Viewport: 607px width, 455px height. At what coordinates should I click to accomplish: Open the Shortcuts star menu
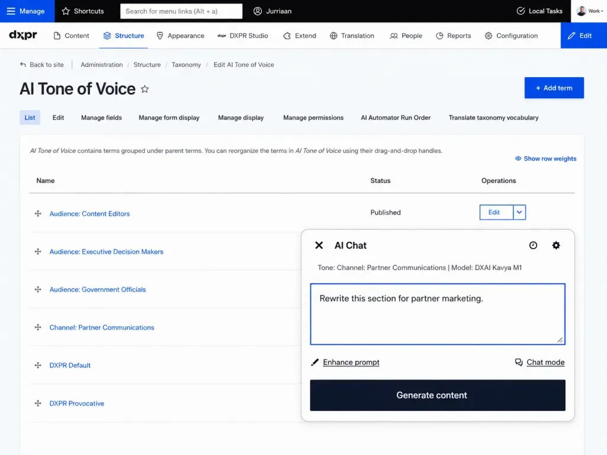82,11
